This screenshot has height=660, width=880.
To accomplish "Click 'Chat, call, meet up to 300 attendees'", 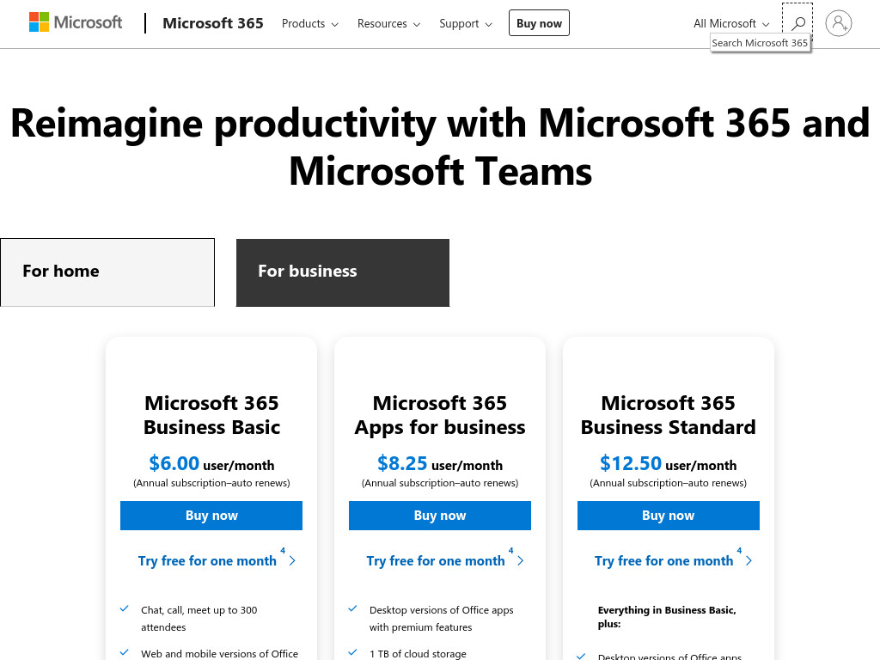I will click(199, 619).
